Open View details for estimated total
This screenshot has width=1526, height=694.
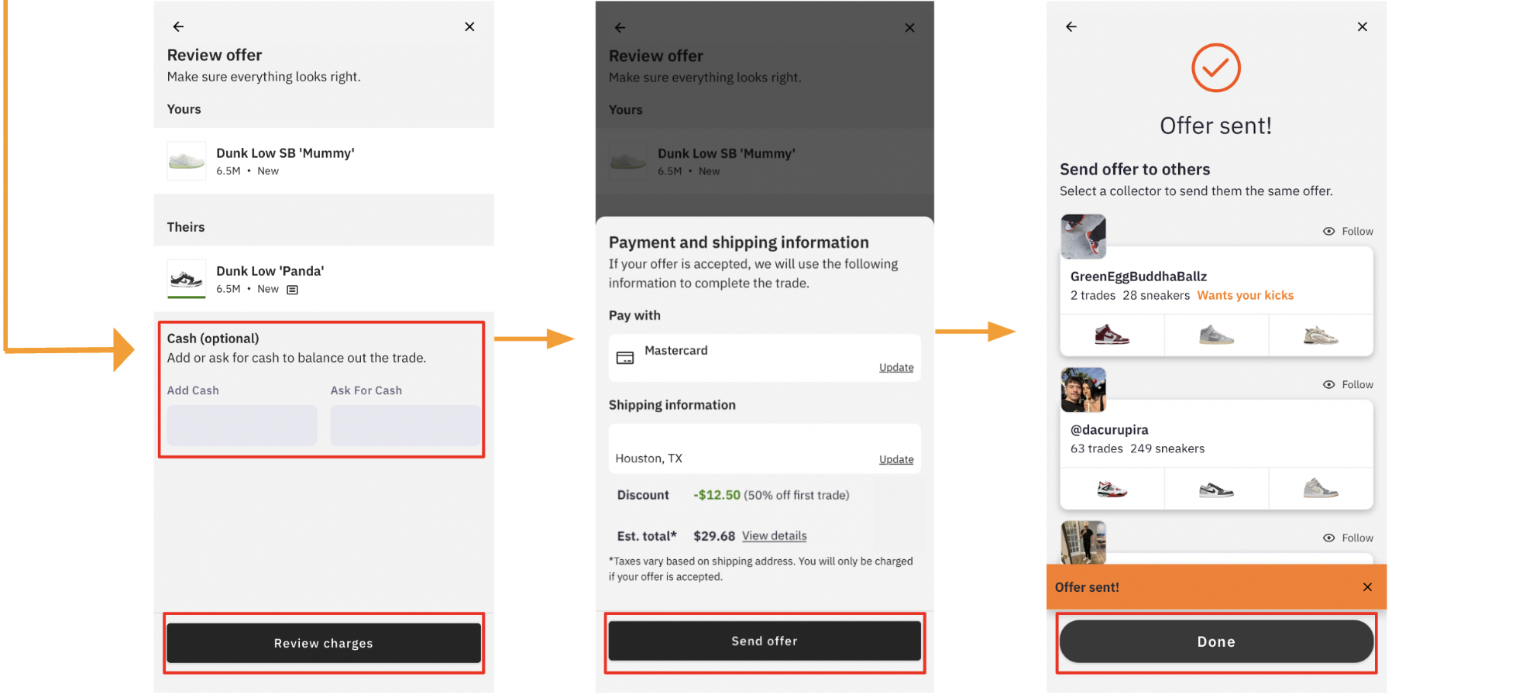pos(774,536)
